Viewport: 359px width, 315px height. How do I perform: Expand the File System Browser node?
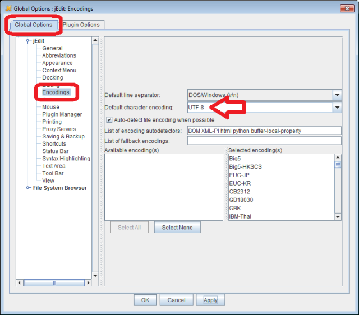(28, 188)
